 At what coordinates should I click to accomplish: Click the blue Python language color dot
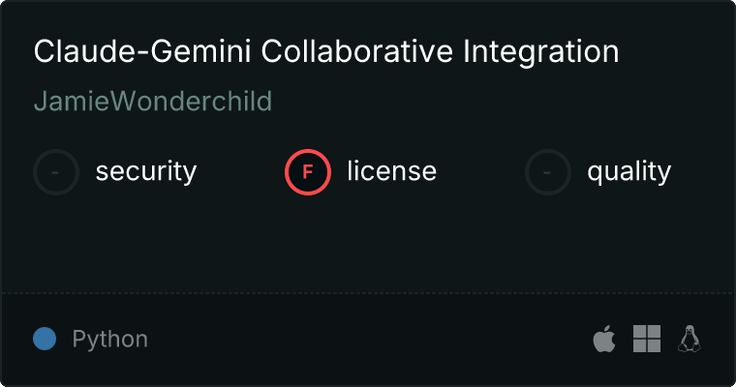point(45,339)
